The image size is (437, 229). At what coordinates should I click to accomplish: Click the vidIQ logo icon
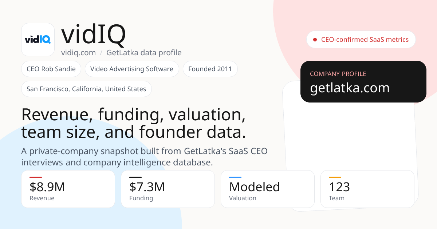tap(38, 40)
